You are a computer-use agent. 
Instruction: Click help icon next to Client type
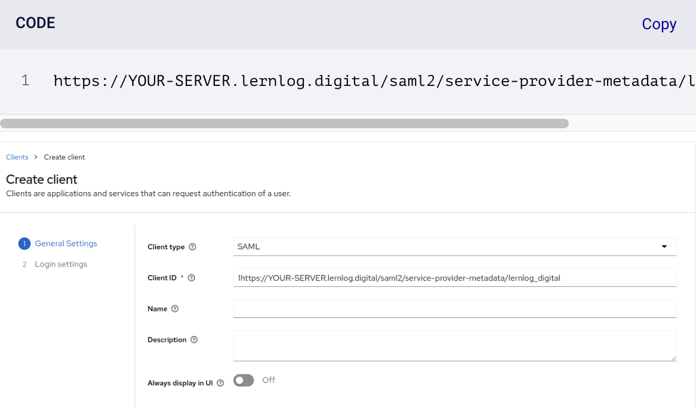(x=192, y=247)
